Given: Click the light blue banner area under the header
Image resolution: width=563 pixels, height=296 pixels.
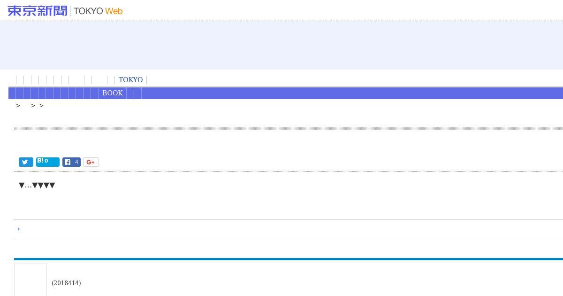Looking at the screenshot, I should click(x=281, y=45).
